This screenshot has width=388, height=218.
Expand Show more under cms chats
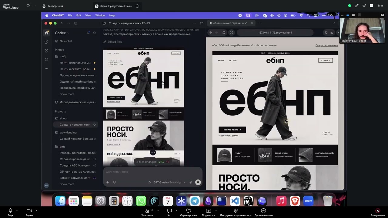[67, 184]
